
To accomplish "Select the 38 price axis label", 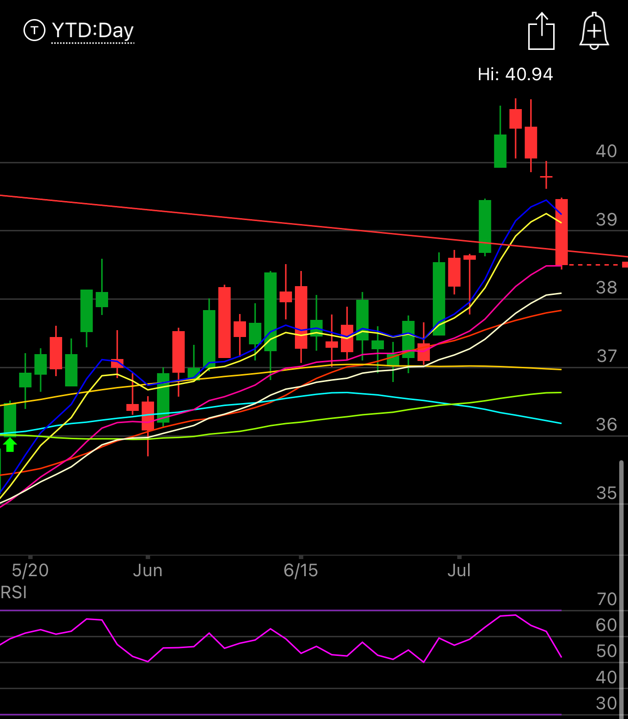I will pos(606,287).
